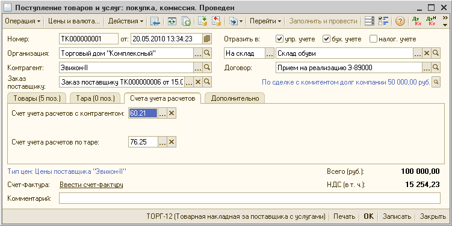The image size is (452, 226).
Task: Toggle the упр. учете checkbox
Action: (279, 39)
